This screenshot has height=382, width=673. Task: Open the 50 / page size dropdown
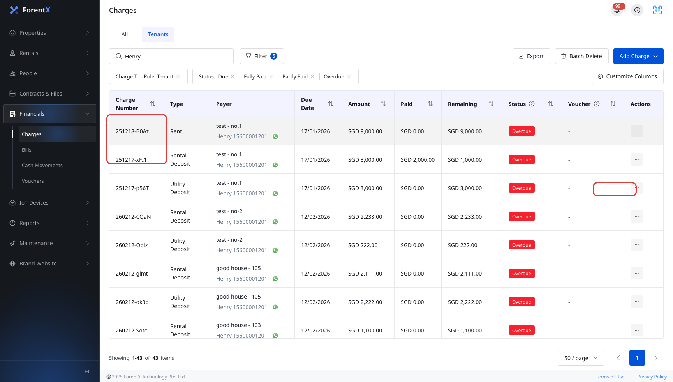[581, 358]
